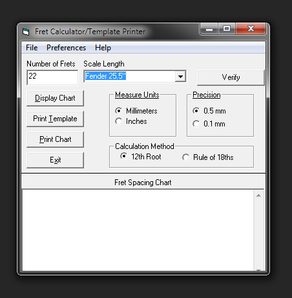292x298 pixels.
Task: Open the File menu
Action: [32, 48]
